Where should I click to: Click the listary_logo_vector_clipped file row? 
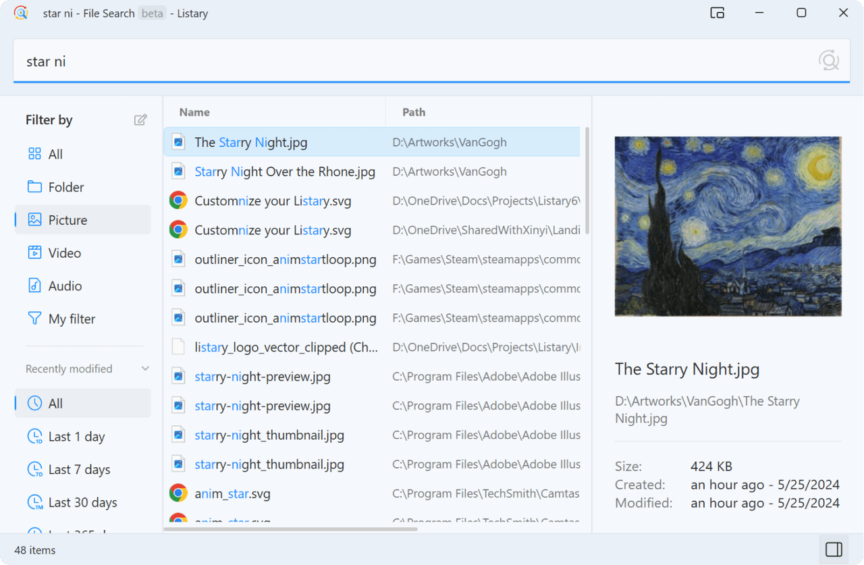point(372,347)
